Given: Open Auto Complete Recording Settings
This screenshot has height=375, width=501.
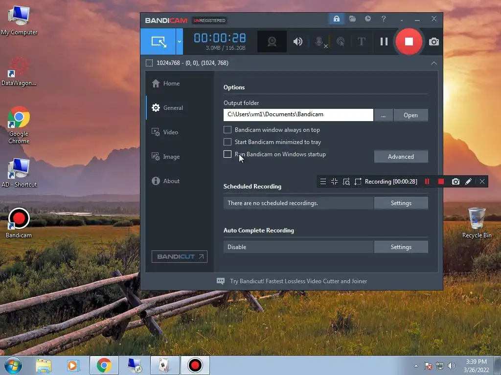Looking at the screenshot, I should coord(401,247).
